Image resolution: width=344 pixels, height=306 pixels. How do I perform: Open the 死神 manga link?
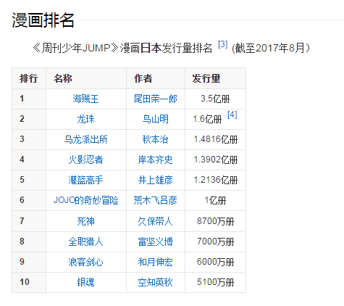click(x=85, y=221)
